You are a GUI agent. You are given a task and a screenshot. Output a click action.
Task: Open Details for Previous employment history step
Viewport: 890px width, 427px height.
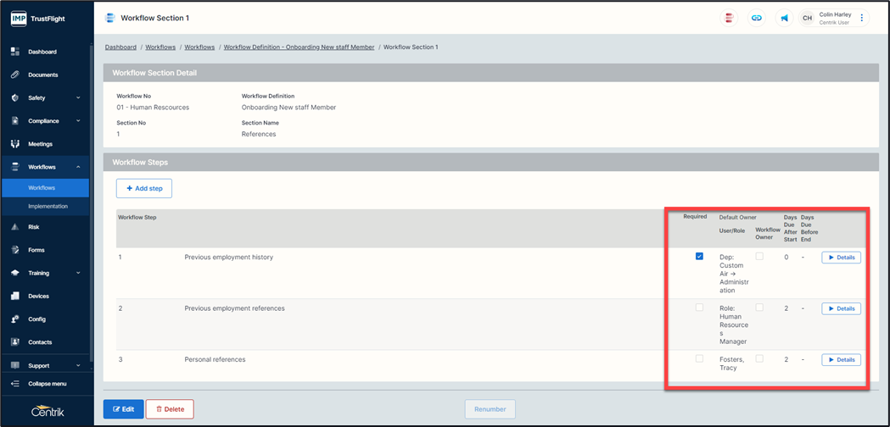(841, 258)
